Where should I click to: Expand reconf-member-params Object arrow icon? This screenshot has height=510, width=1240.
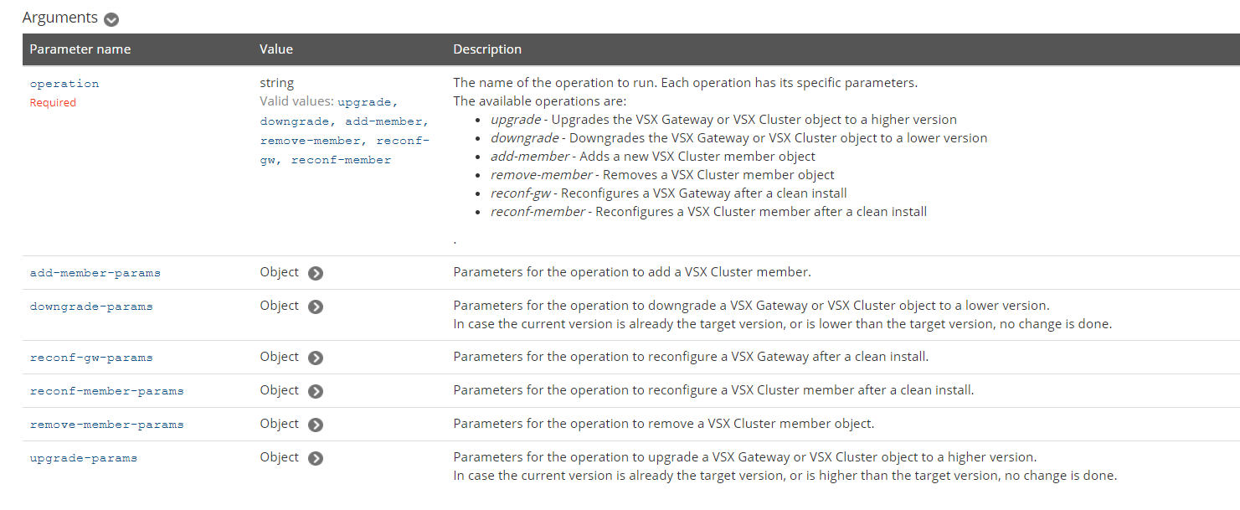[315, 391]
